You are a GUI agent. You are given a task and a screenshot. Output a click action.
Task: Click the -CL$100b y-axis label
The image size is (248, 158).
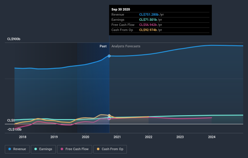pyautogui.click(x=14, y=129)
